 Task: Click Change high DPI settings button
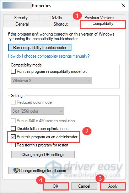(x=43, y=155)
